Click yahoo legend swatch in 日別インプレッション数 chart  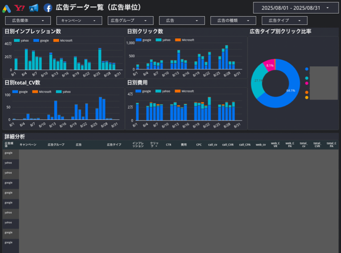pos(17,41)
